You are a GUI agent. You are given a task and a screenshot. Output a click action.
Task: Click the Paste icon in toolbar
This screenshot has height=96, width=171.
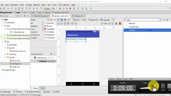point(22,8)
